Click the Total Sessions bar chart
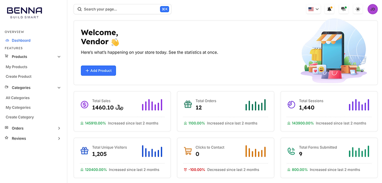Image resolution: width=382 pixels, height=183 pixels. (359, 105)
